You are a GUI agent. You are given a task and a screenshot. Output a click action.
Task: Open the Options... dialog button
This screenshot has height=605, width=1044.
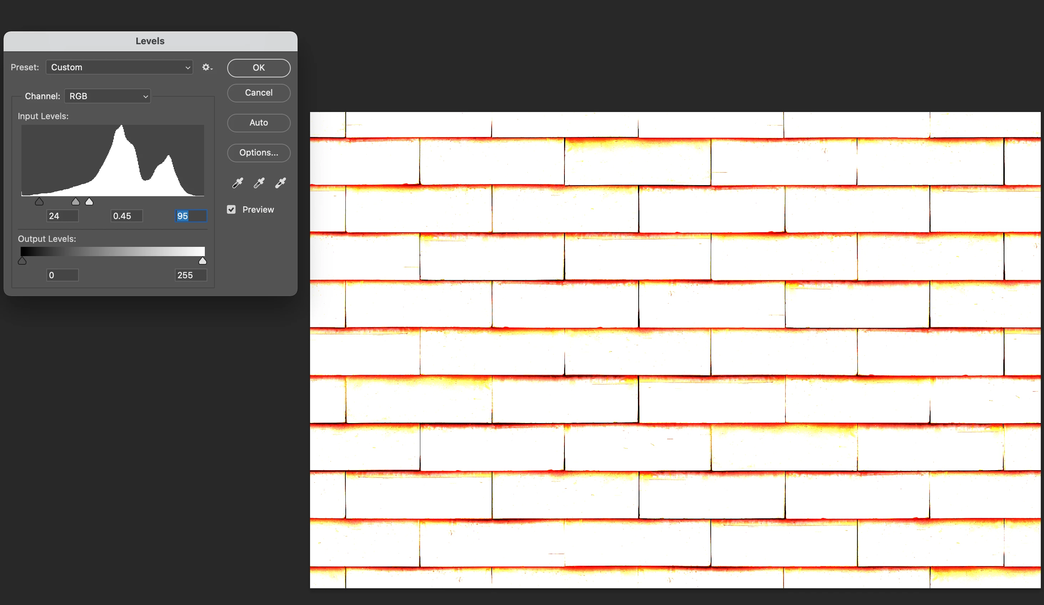pyautogui.click(x=259, y=152)
